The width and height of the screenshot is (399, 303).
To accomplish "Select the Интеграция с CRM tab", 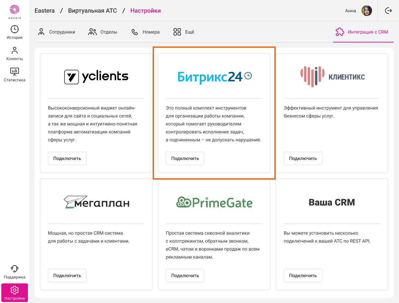I will tap(362, 32).
